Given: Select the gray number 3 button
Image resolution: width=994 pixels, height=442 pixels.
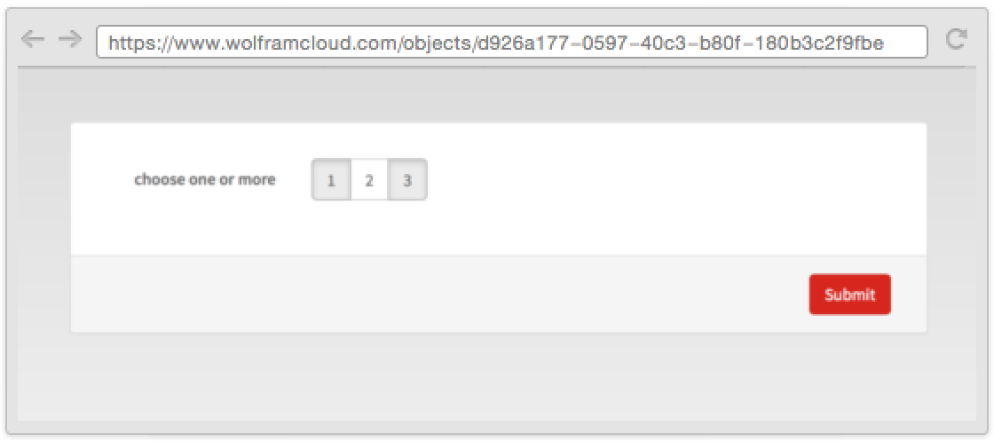Looking at the screenshot, I should 407,180.
